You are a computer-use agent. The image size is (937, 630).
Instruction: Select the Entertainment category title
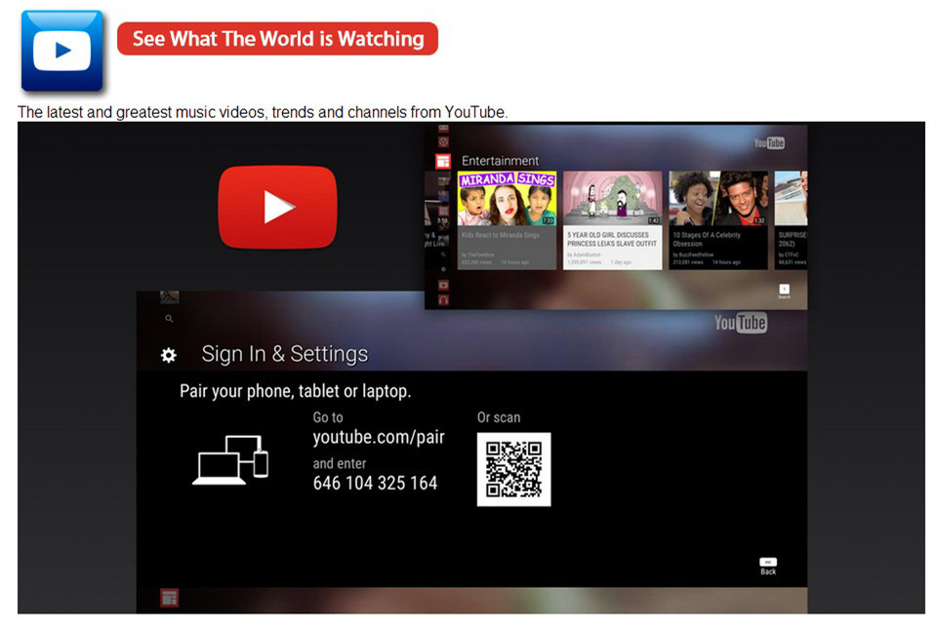coord(500,161)
